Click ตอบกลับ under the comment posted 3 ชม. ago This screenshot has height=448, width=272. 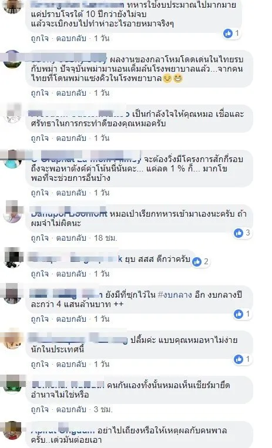click(71, 409)
